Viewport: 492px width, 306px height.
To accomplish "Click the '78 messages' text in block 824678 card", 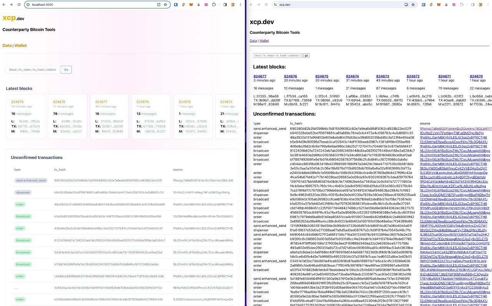I will pyautogui.click(x=62, y=114).
